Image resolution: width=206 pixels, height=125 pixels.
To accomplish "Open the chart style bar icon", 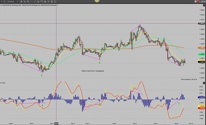I will point(21,2).
